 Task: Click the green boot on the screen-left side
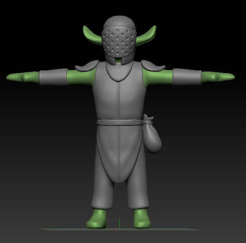click(97, 218)
